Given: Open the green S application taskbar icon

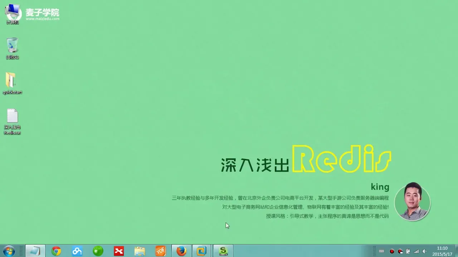Looking at the screenshot, I should (x=224, y=251).
